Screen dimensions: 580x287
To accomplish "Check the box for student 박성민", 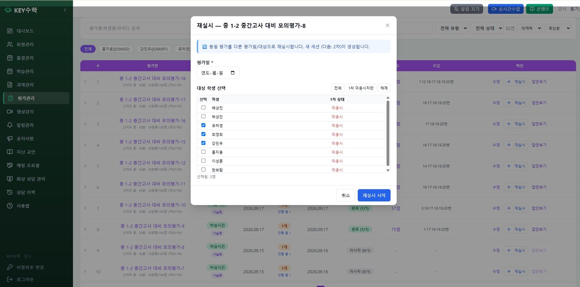I will click(203, 116).
